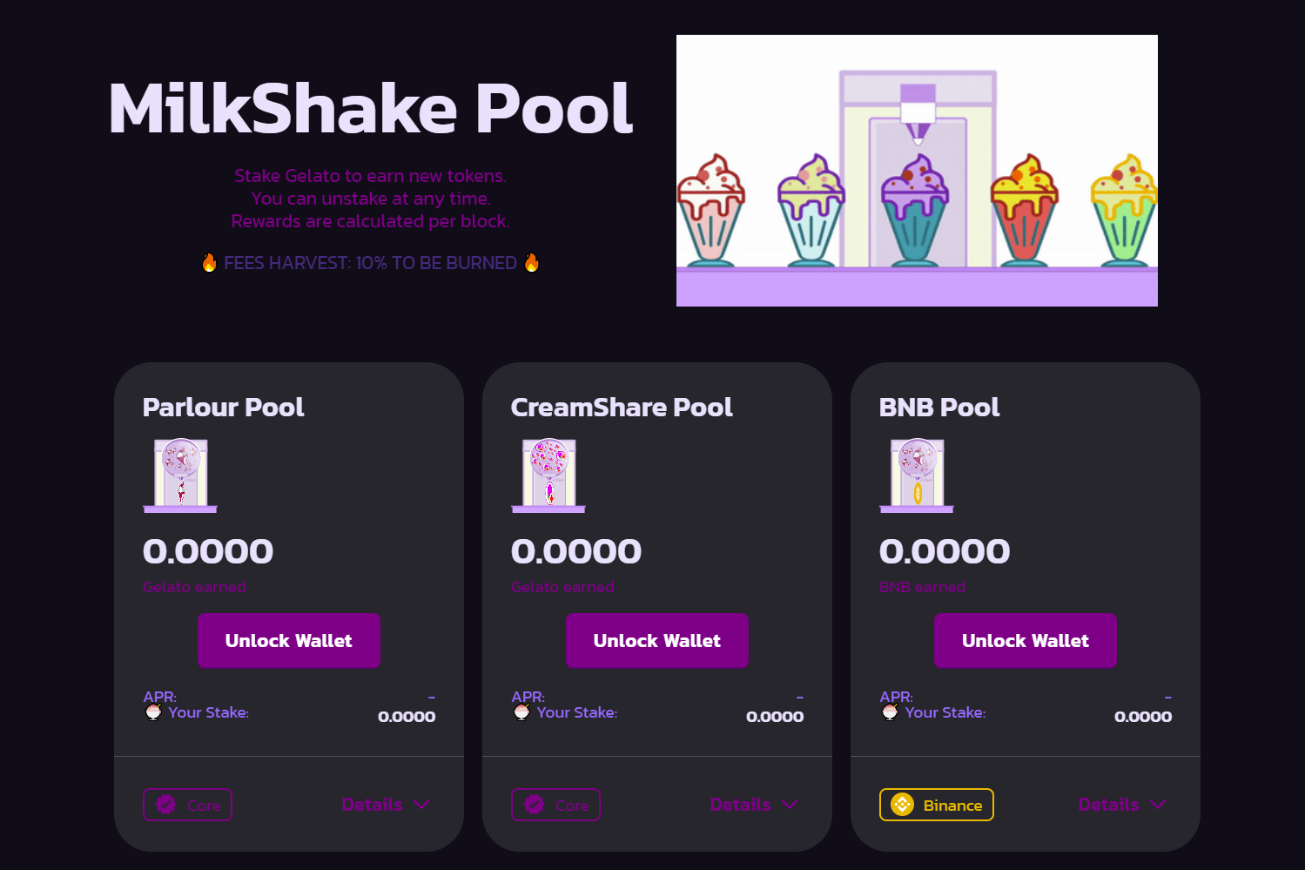
Task: Click the Parlour Pool gumball machine icon
Action: click(179, 475)
